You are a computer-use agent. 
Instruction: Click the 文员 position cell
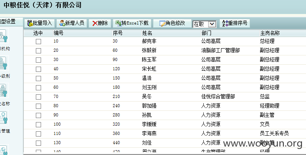[265, 124]
